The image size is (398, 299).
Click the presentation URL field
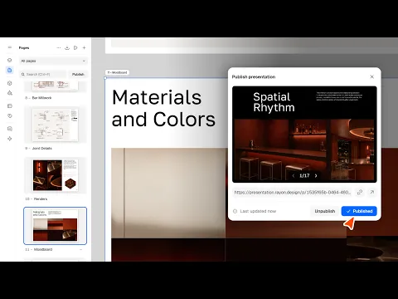click(x=293, y=192)
